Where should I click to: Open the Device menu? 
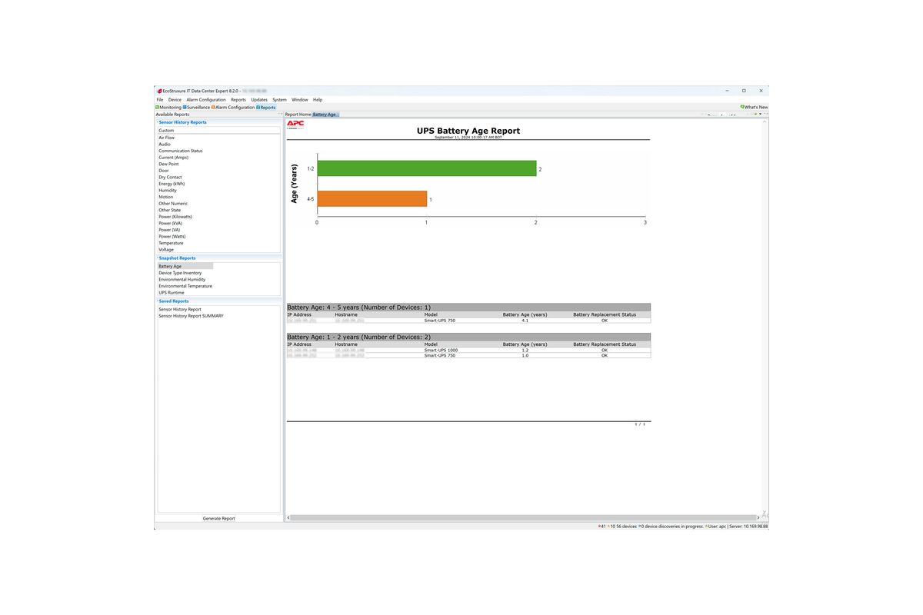(x=175, y=100)
